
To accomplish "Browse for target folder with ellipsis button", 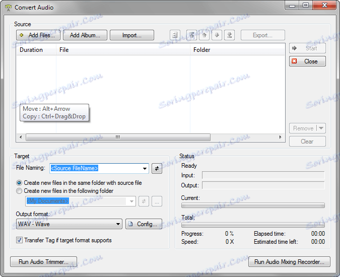I will pos(157,201).
